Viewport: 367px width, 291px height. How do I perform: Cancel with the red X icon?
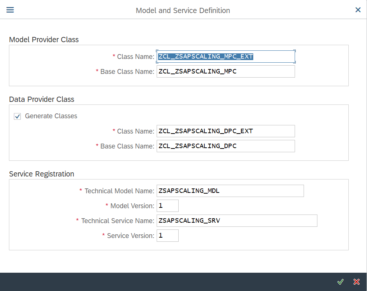tap(357, 282)
